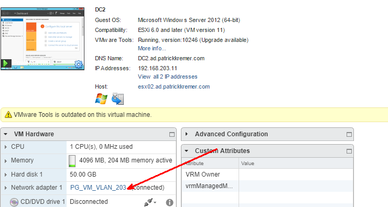Viewport: 388px width, 207px height.
Task: Collapse the Custom Attributes section
Action: point(186,151)
